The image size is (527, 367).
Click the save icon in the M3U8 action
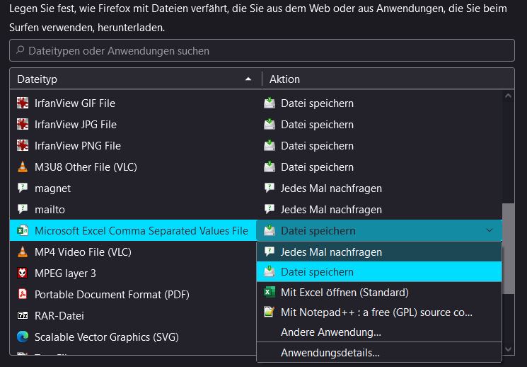(270, 166)
